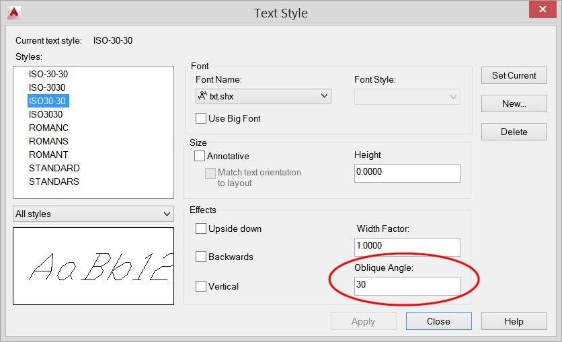Choose the ROMANS style from the list

point(48,141)
